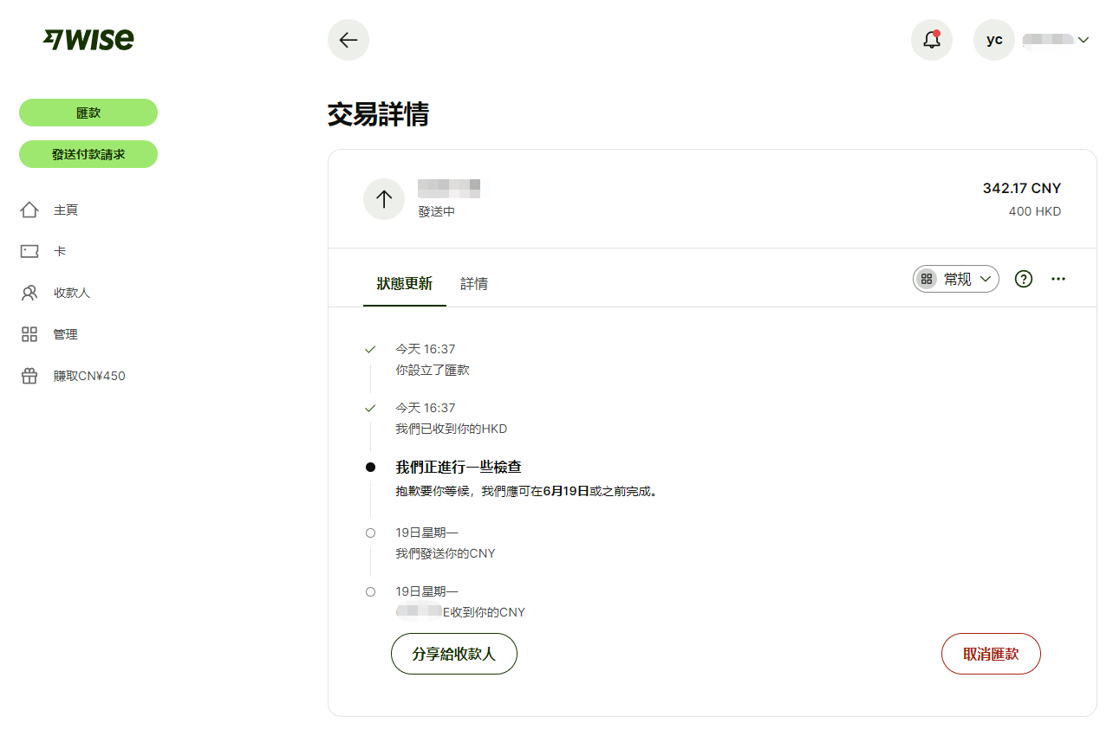Expand the yc account menu chevron
The height and width of the screenshot is (736, 1113).
[x=1084, y=39]
